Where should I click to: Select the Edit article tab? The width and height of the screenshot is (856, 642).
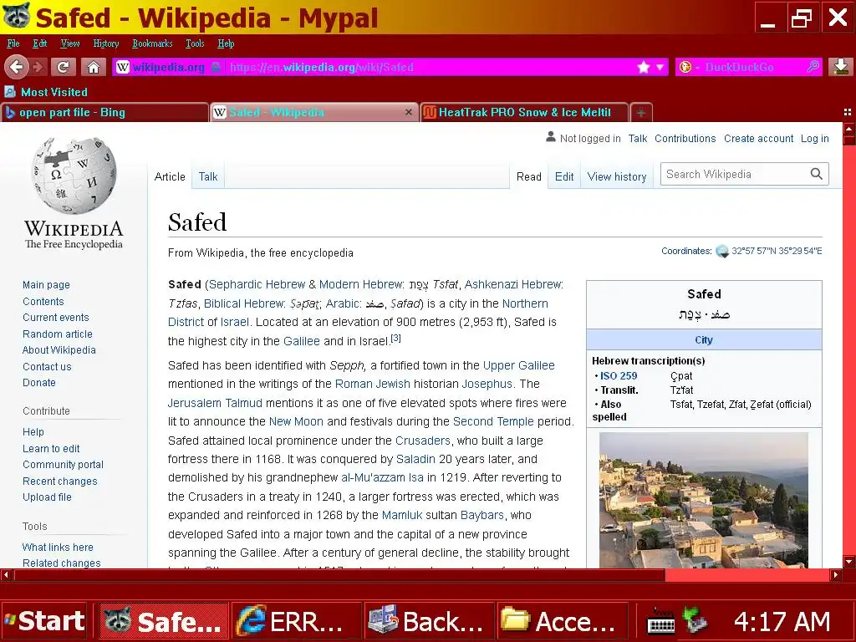pyautogui.click(x=564, y=176)
